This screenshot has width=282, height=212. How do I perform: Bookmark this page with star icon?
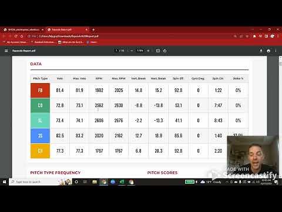tap(247, 36)
